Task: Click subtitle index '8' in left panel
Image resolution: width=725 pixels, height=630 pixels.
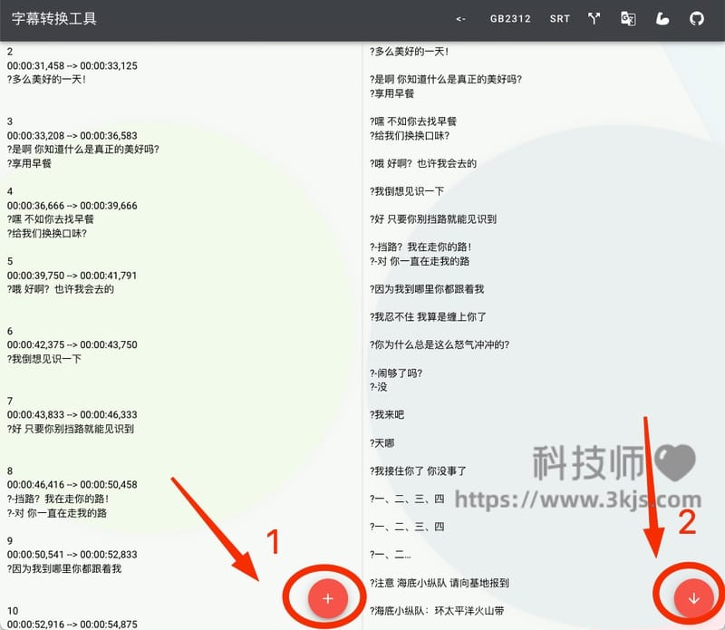Action: click(10, 470)
